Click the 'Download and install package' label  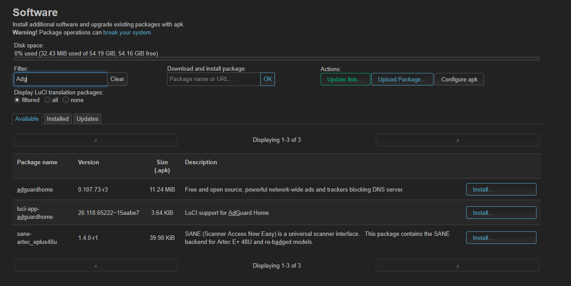click(x=207, y=68)
